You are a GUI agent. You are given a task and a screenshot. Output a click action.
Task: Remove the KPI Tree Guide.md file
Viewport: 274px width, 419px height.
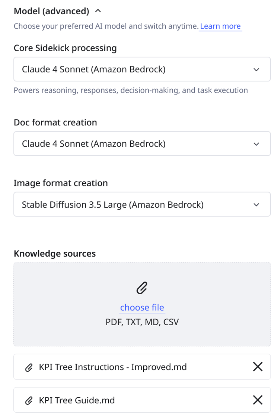(x=258, y=400)
